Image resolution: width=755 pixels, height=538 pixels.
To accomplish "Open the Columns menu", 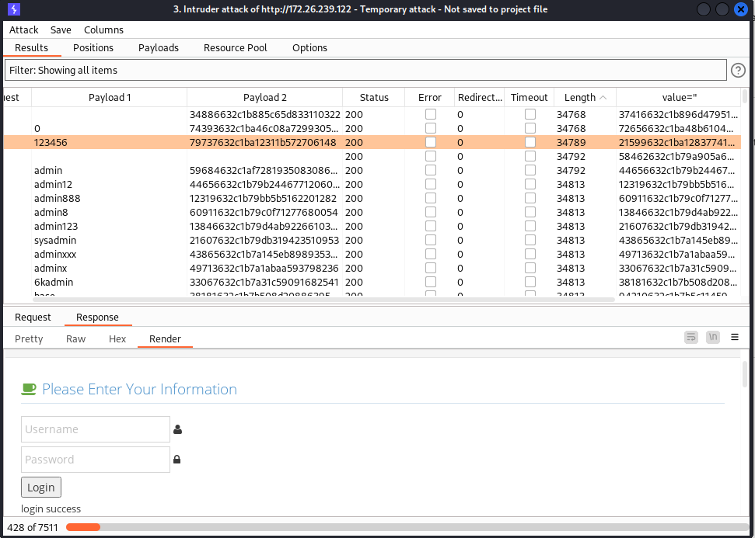I will pyautogui.click(x=103, y=30).
